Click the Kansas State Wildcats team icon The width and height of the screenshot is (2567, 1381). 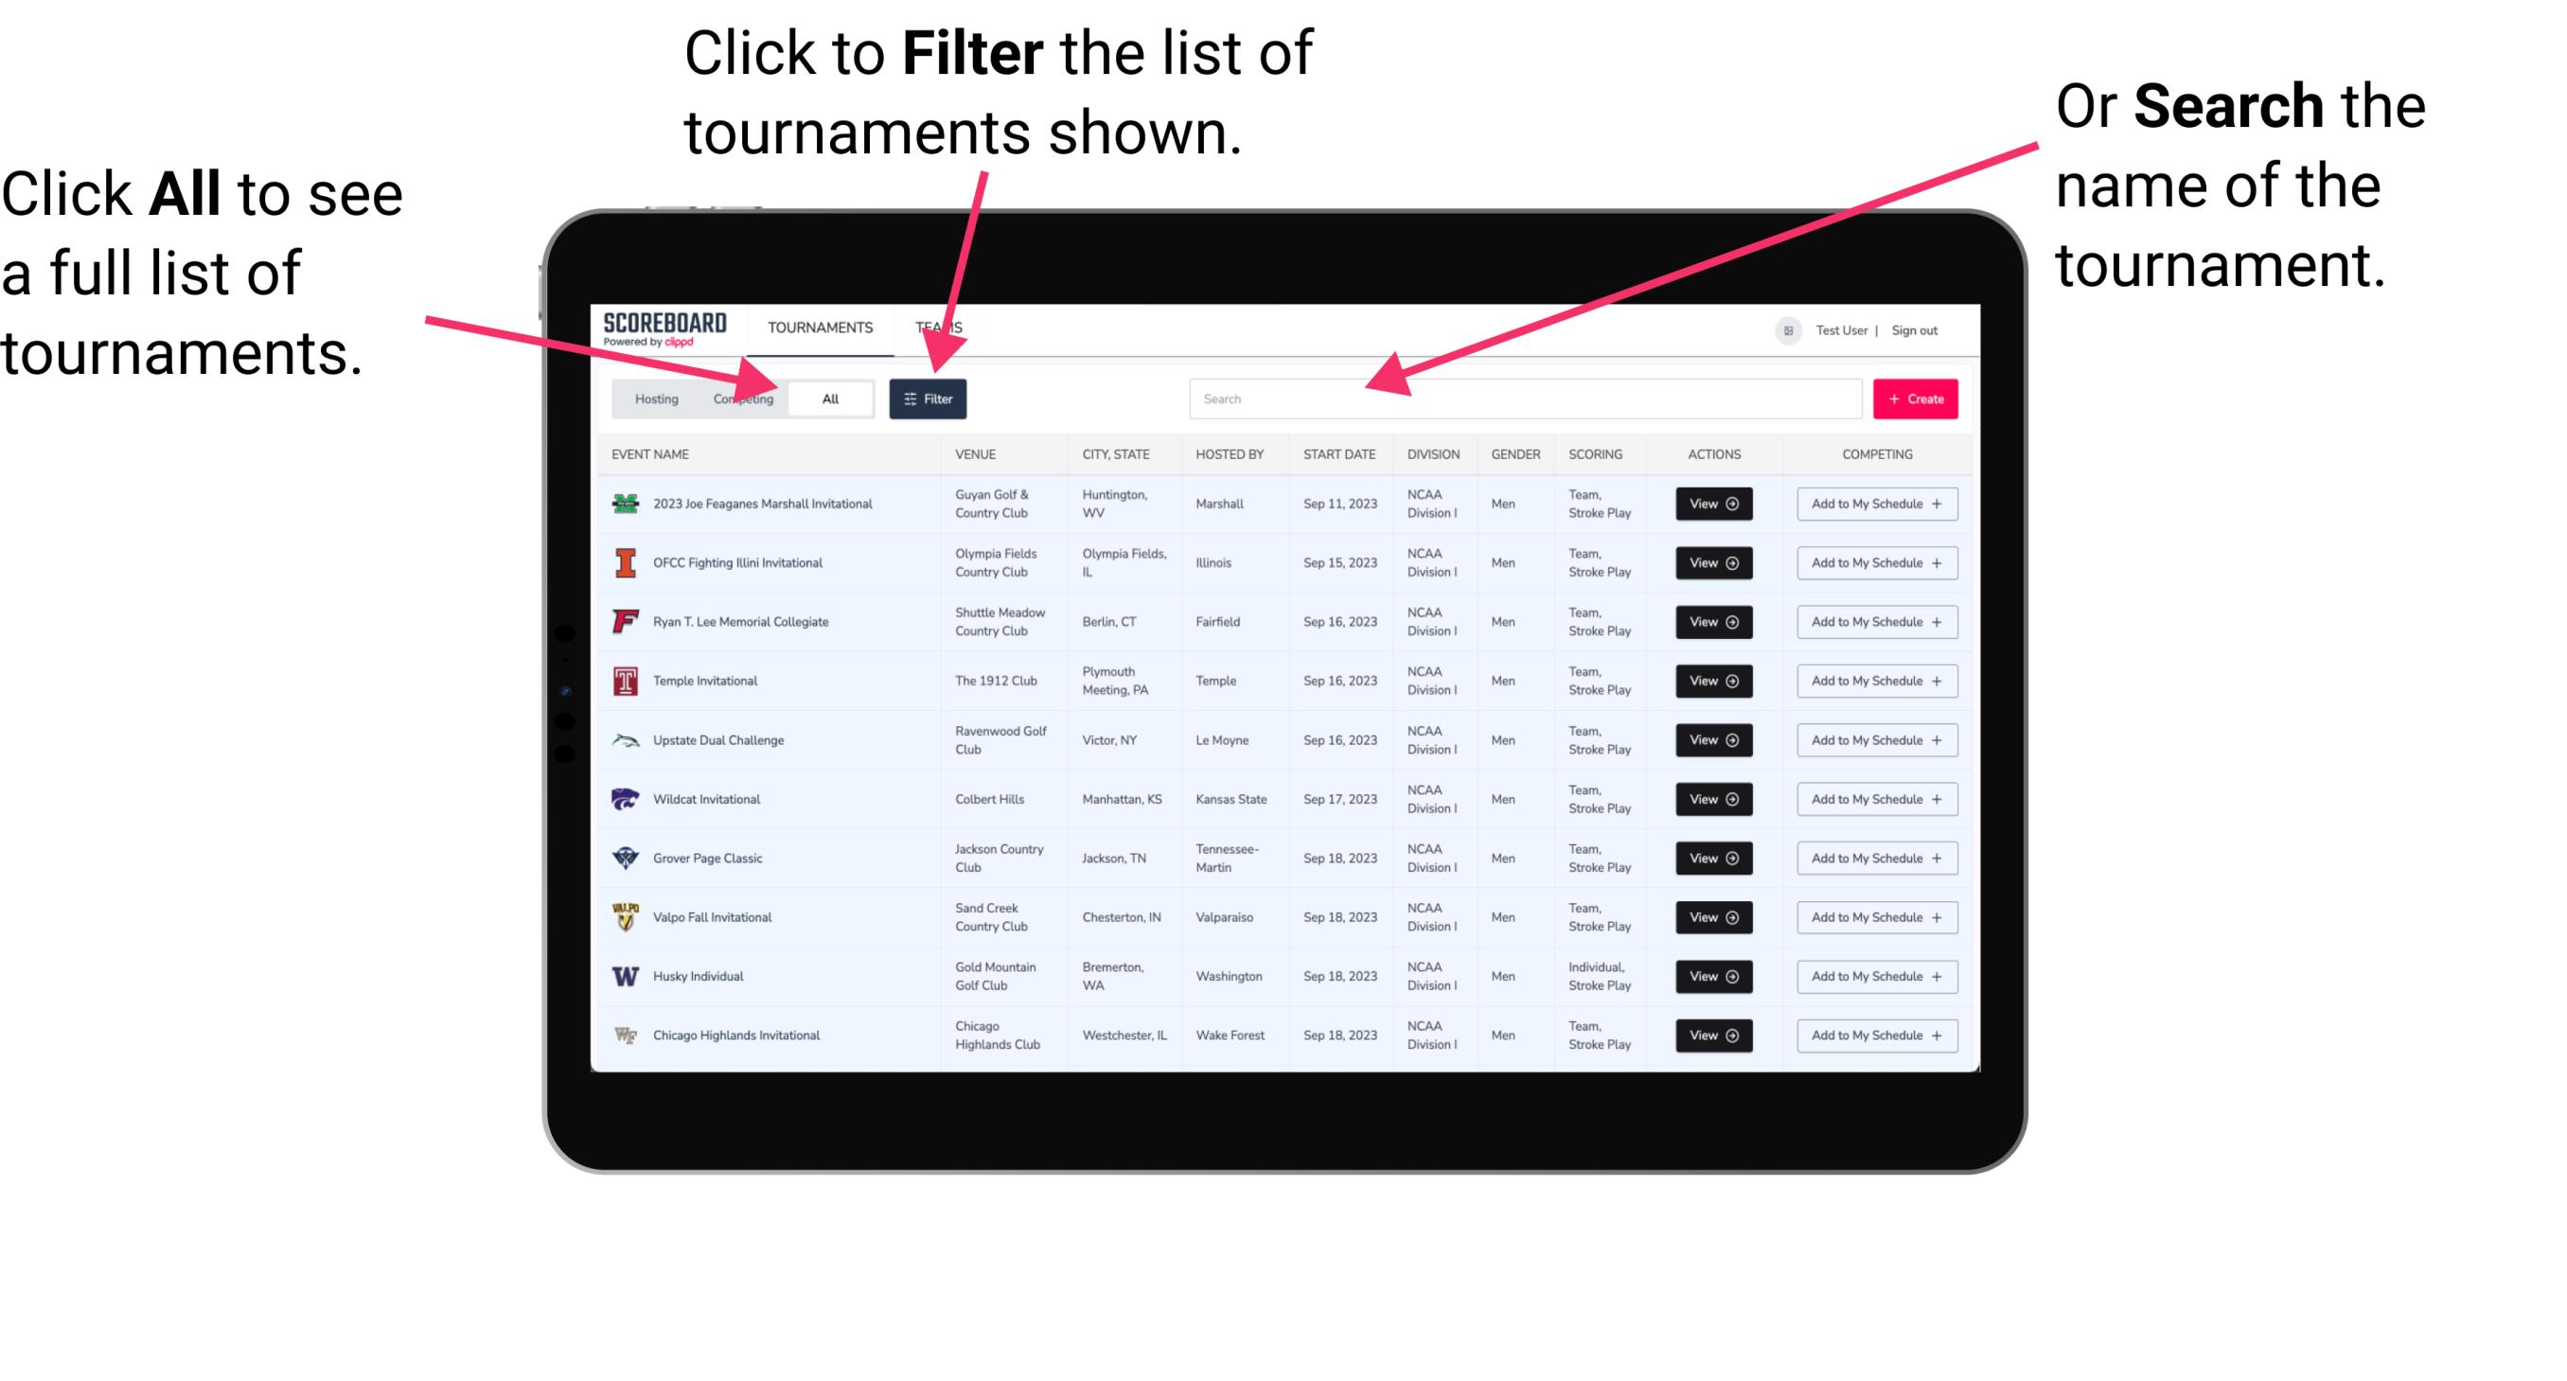click(x=626, y=799)
